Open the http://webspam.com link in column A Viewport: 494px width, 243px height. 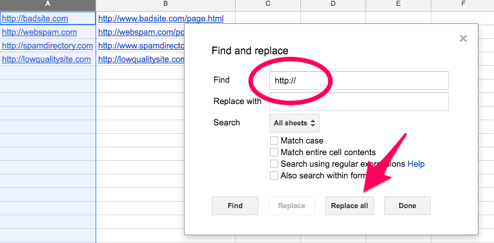pos(39,32)
